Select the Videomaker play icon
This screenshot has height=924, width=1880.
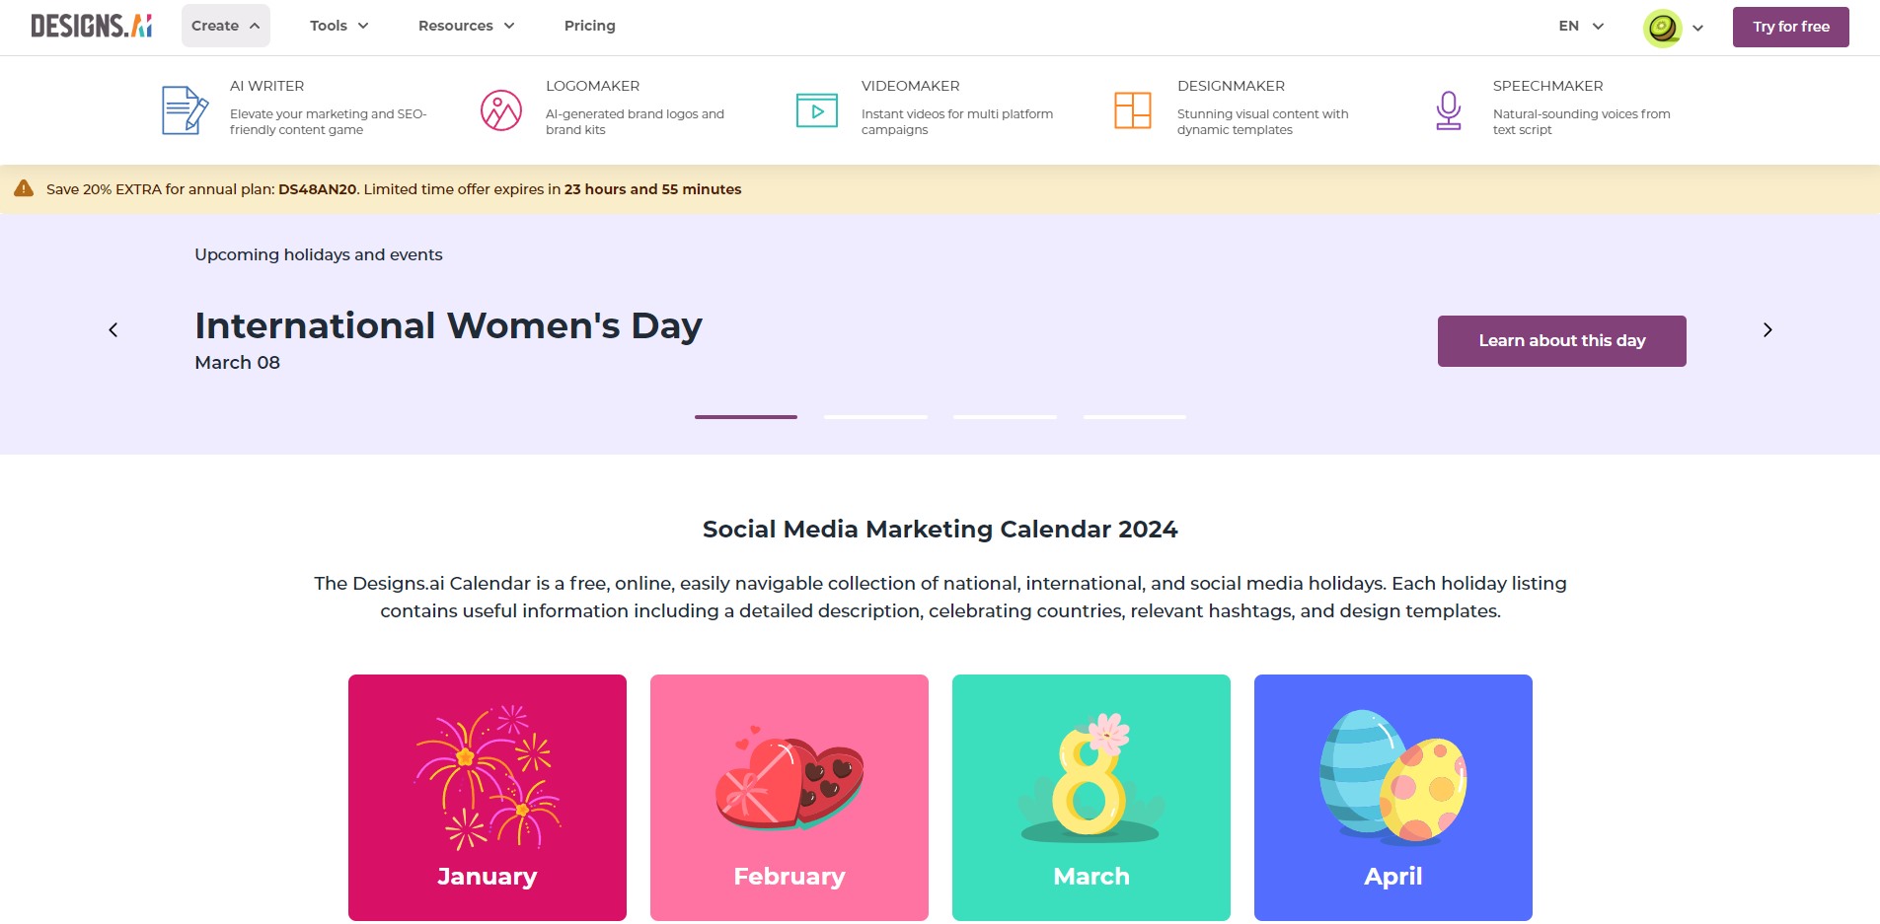(817, 110)
